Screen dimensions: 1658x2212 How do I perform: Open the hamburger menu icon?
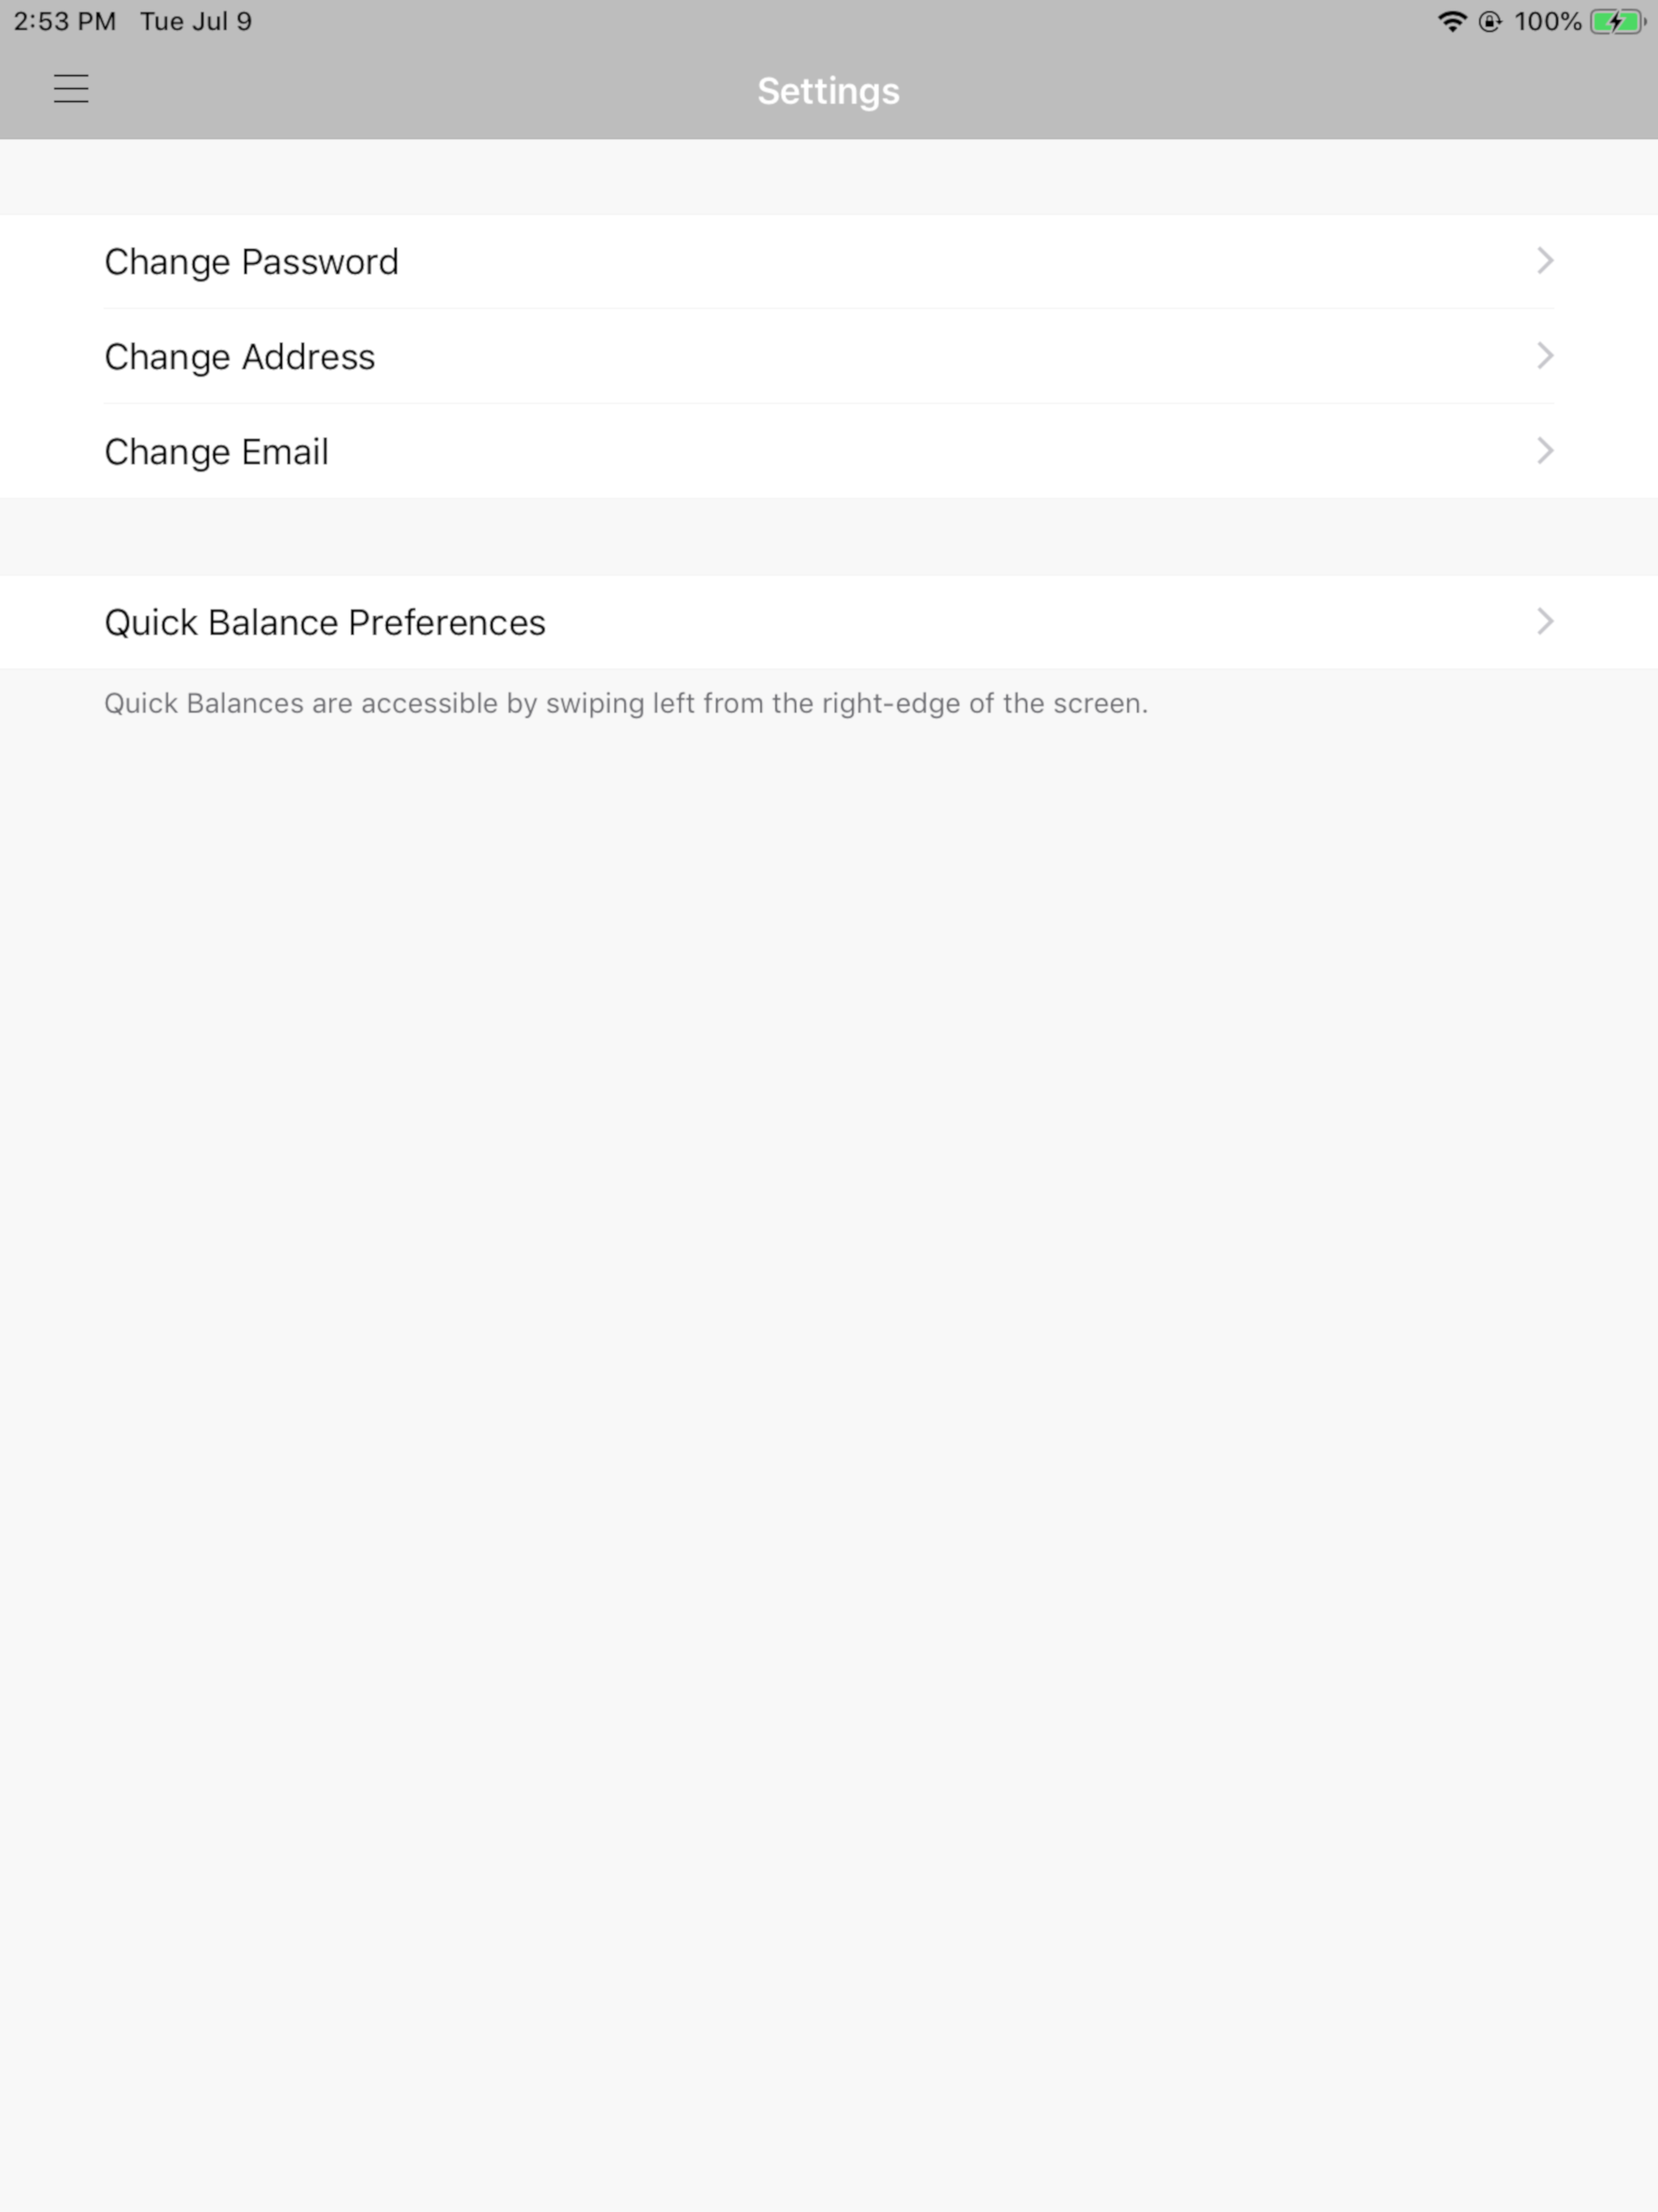coord(71,89)
